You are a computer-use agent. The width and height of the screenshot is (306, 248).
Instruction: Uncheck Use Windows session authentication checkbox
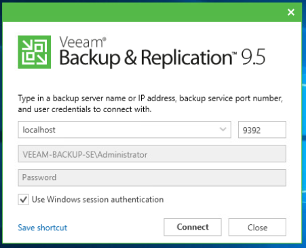click(24, 200)
